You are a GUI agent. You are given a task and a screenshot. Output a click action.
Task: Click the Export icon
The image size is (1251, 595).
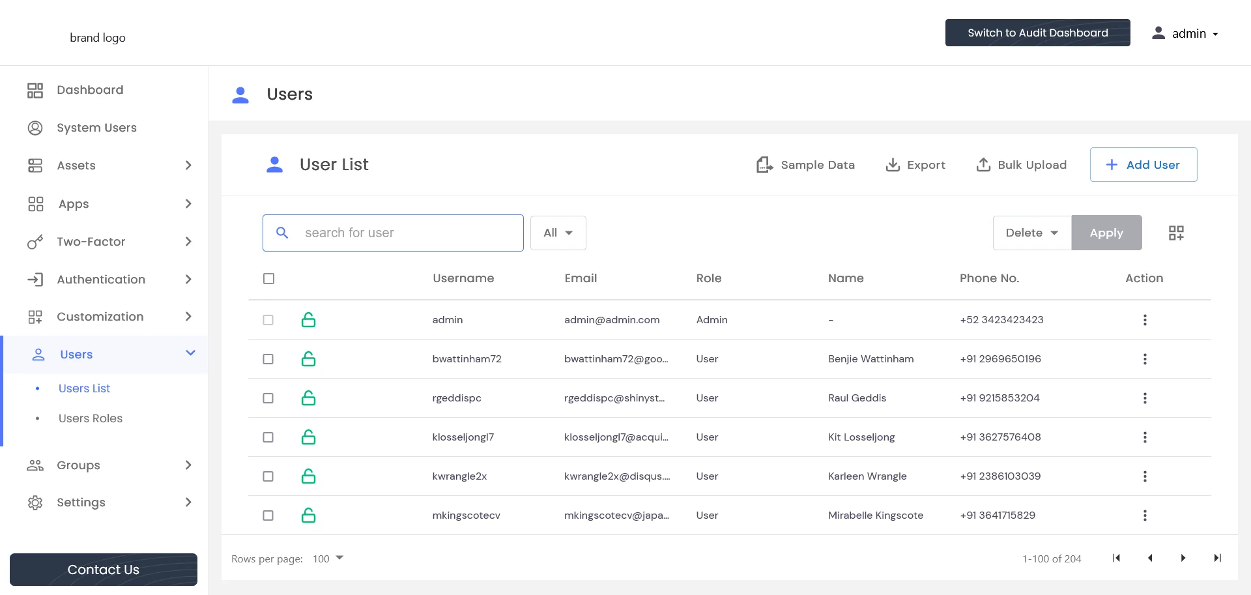click(x=891, y=165)
